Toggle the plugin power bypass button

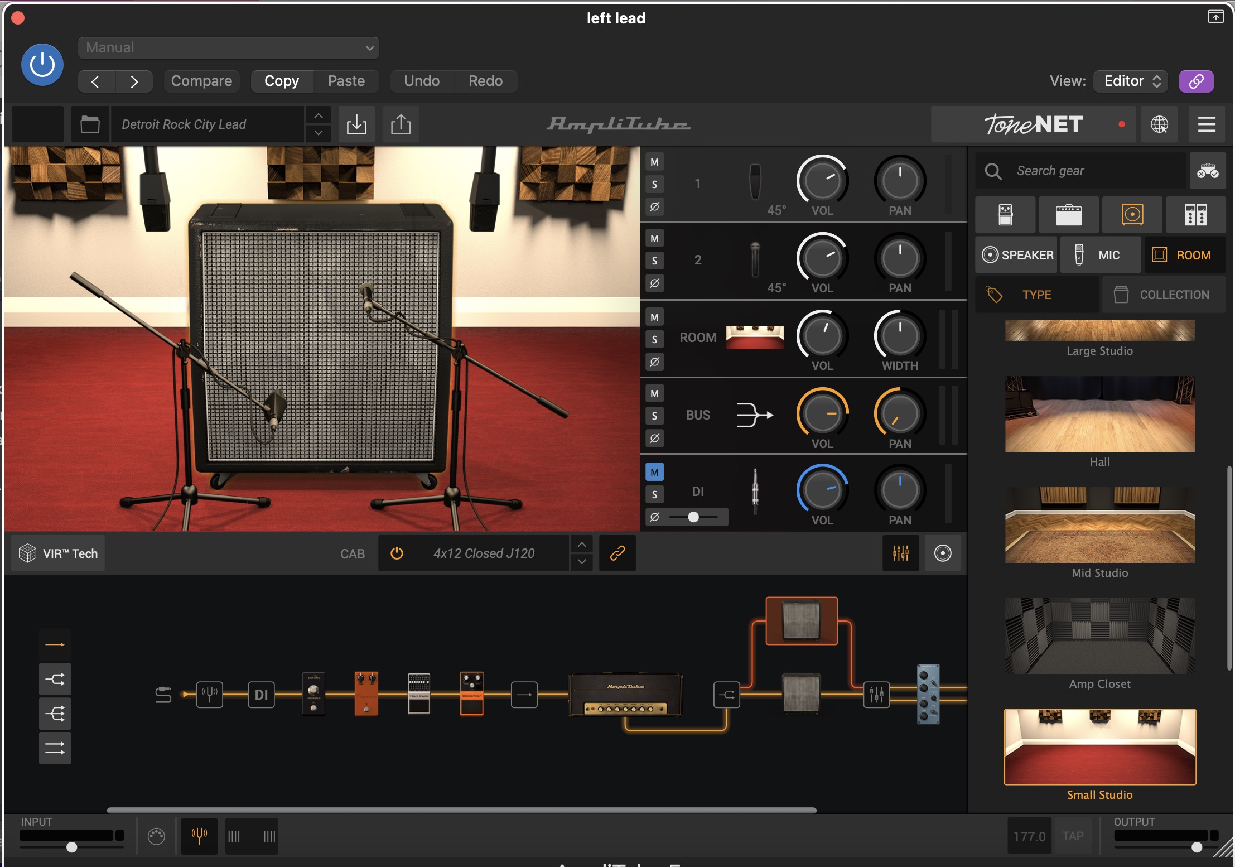tap(42, 65)
